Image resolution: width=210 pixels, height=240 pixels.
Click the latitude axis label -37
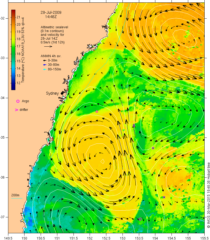click(x=2, y=217)
